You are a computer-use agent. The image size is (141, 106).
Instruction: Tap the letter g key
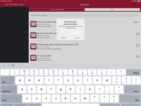click(61, 89)
